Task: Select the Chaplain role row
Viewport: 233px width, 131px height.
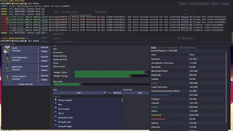Action: point(188,99)
